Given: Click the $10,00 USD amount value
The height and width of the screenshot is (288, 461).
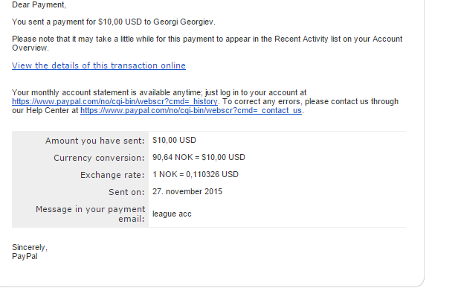Looking at the screenshot, I should [x=174, y=140].
